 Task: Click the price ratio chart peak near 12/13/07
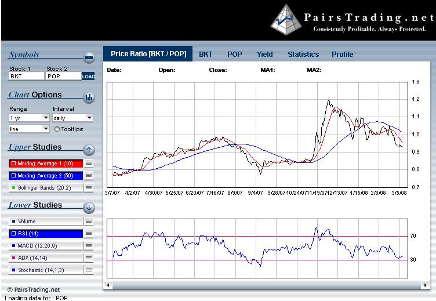(329, 99)
